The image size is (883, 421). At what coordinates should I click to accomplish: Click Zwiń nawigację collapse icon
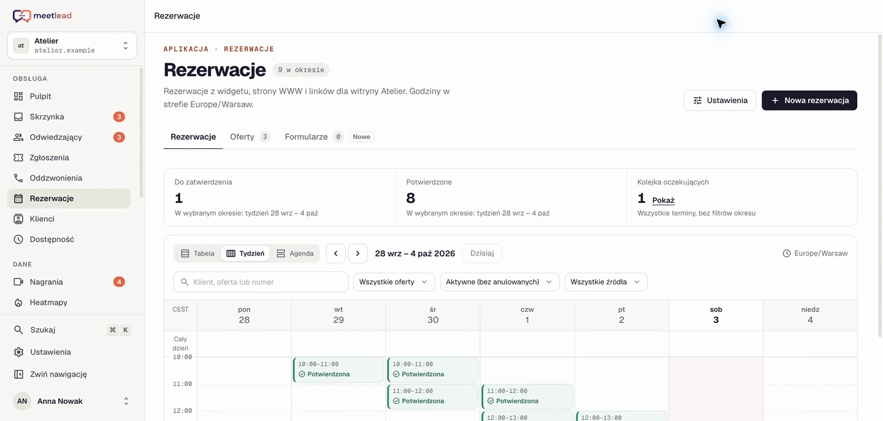18,374
